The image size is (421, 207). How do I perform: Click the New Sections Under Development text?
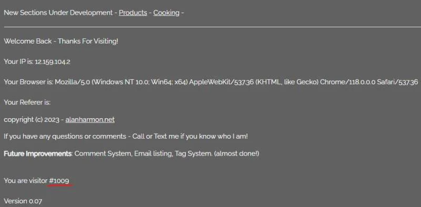click(x=58, y=13)
